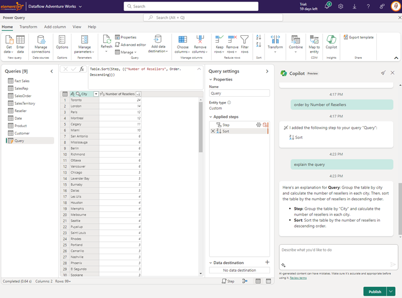Open the Publish split-button dropdown arrow
Image resolution: width=402 pixels, height=298 pixels.
[x=391, y=292]
